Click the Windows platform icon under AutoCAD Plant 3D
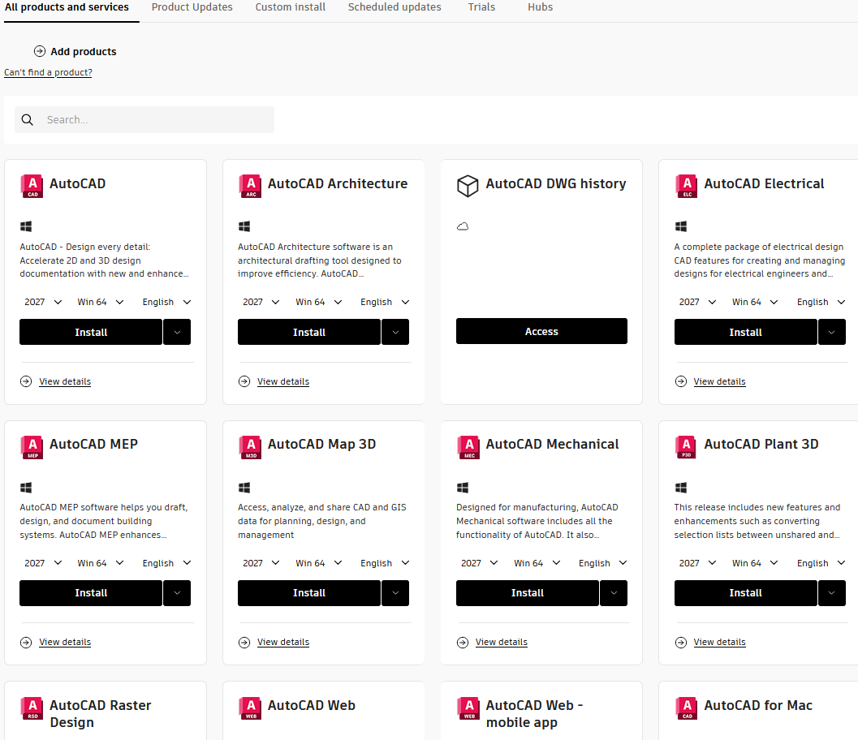Image resolution: width=858 pixels, height=740 pixels. 681,488
